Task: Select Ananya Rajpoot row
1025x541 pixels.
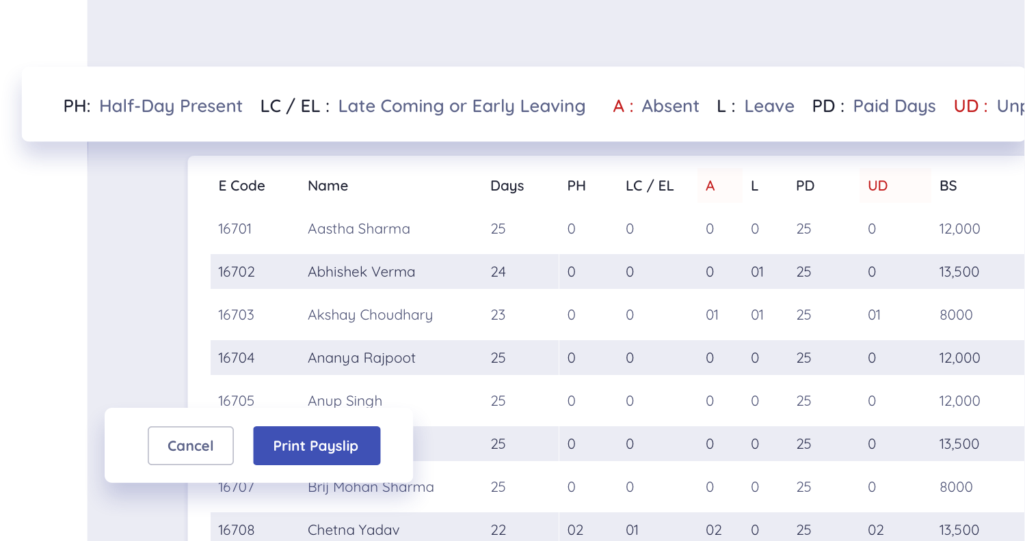Action: 361,358
